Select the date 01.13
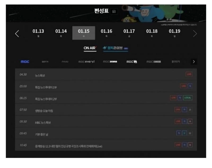Viewport: 212px width, 168px height. click(38, 33)
